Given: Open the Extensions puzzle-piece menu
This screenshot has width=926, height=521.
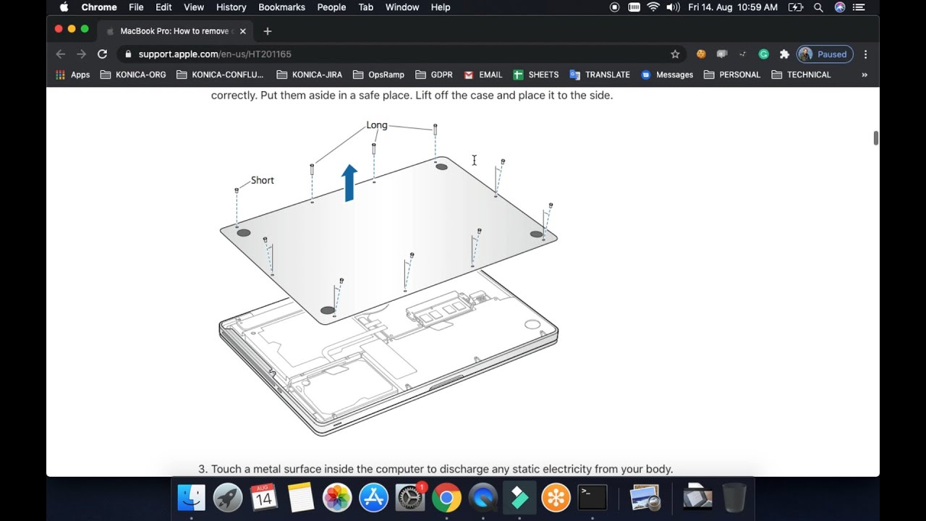Looking at the screenshot, I should coord(784,54).
